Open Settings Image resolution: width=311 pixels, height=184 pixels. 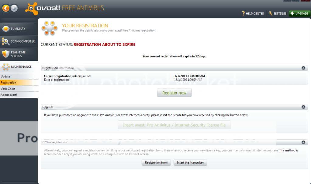coord(278,13)
